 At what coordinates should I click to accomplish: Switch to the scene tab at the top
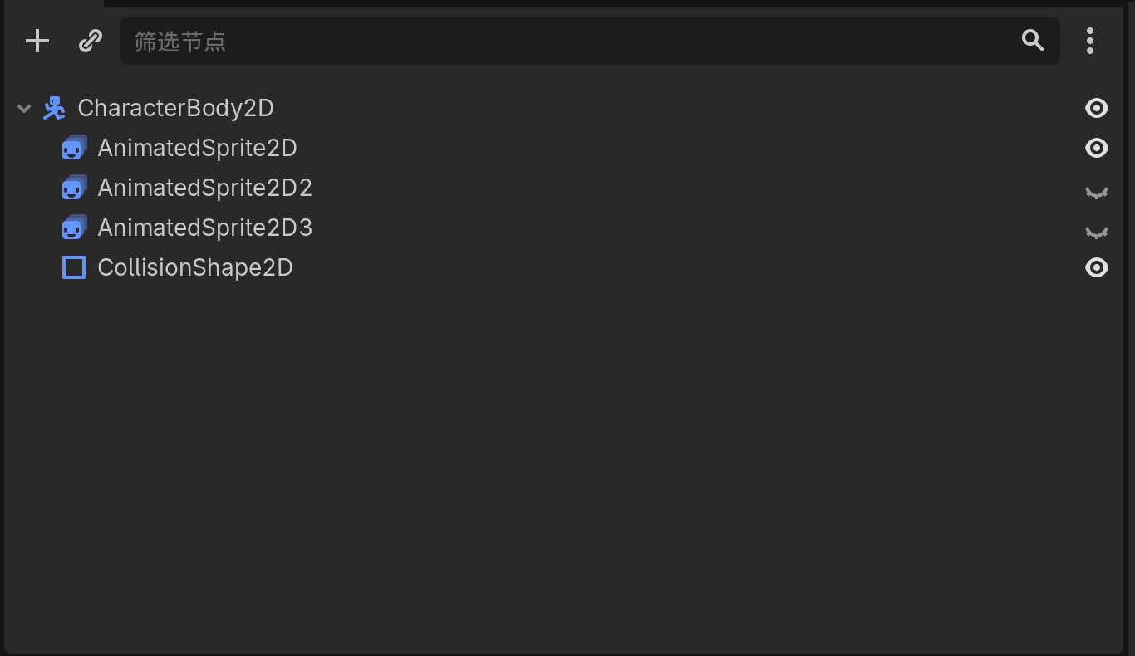(50, 3)
